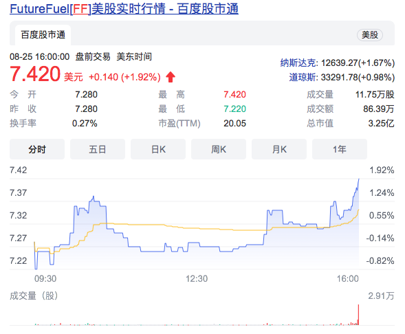405x334 pixels.
Task: Click the 最高 value 7.420
Action: (234, 94)
